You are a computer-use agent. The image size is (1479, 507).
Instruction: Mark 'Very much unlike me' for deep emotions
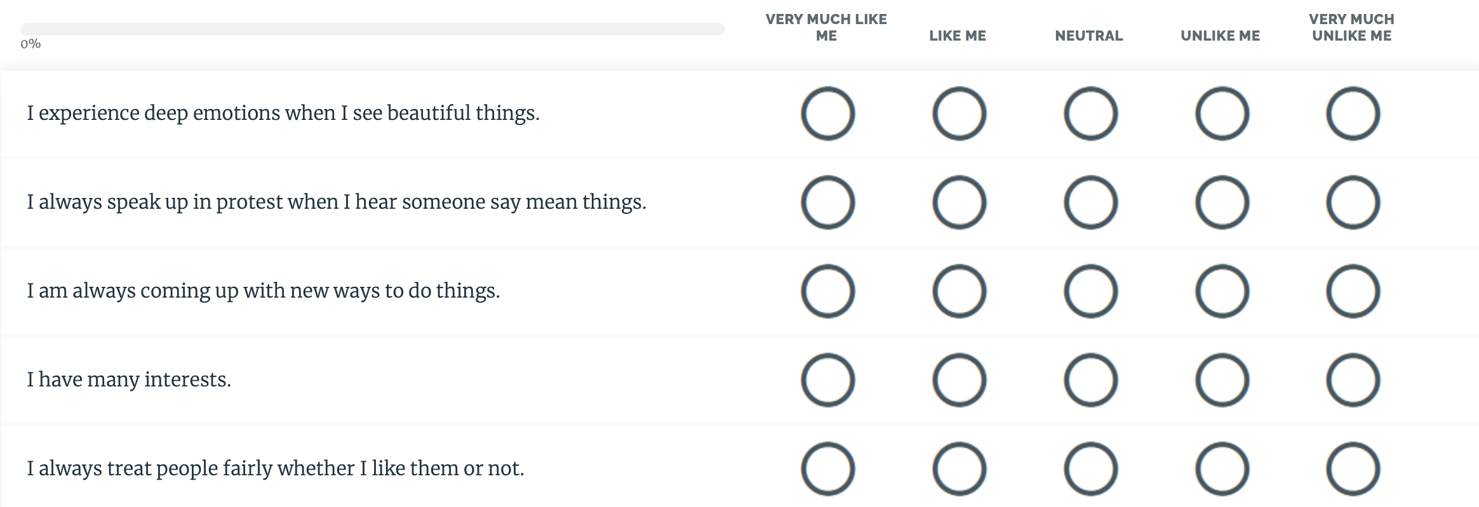coord(1353,114)
